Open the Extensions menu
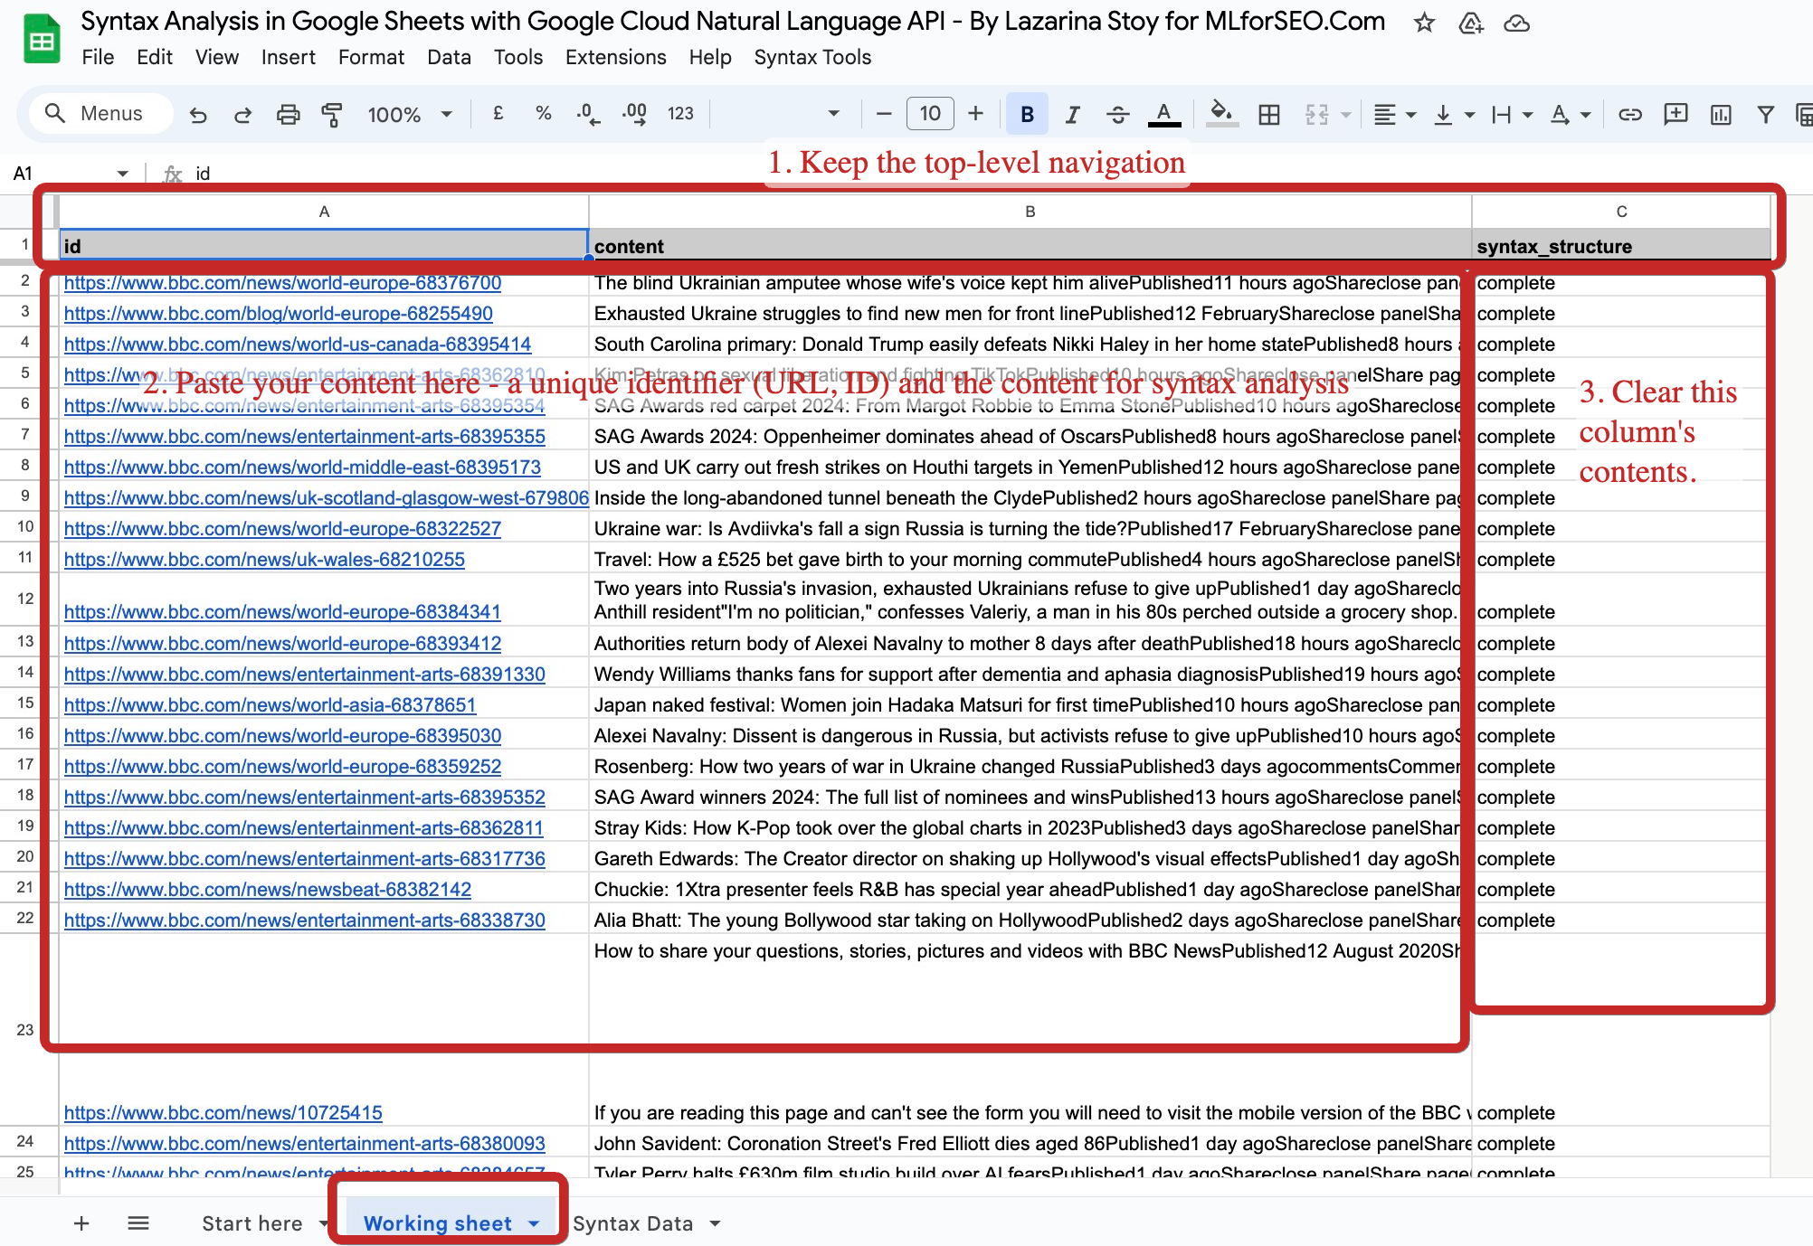Screen dimensions: 1813x1246 [616, 57]
